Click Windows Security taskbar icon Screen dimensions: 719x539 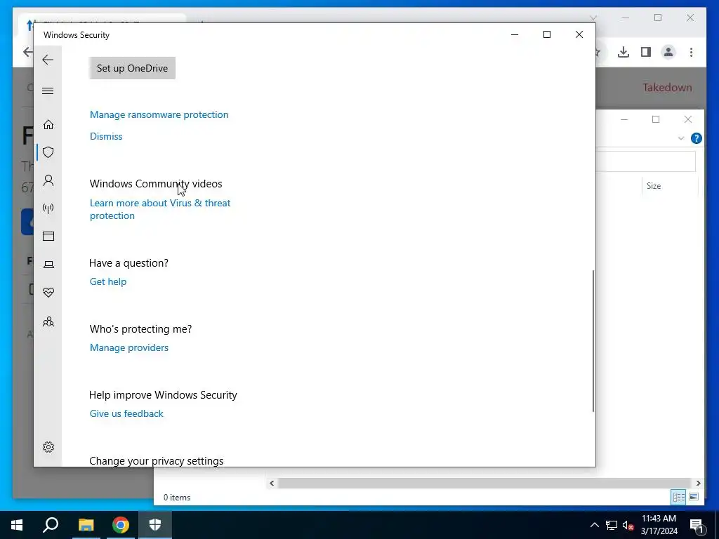pyautogui.click(x=155, y=525)
